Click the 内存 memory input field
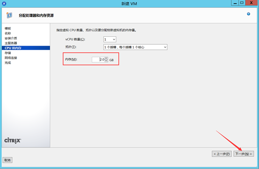 tap(98, 60)
